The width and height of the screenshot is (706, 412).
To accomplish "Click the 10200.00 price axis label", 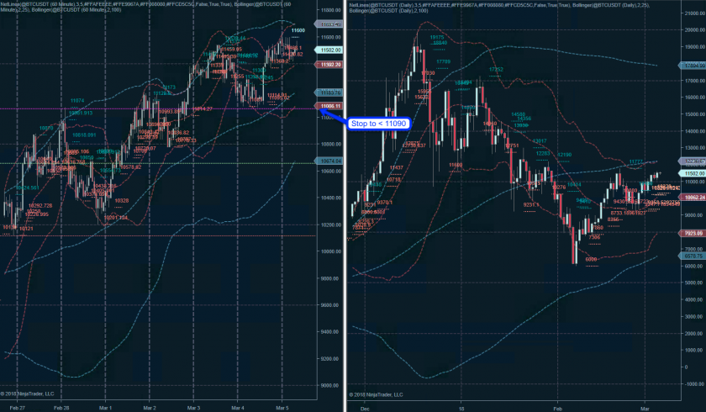I will point(330,224).
